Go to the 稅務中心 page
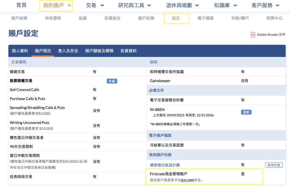The height and width of the screenshot is (189, 290). [x=274, y=18]
